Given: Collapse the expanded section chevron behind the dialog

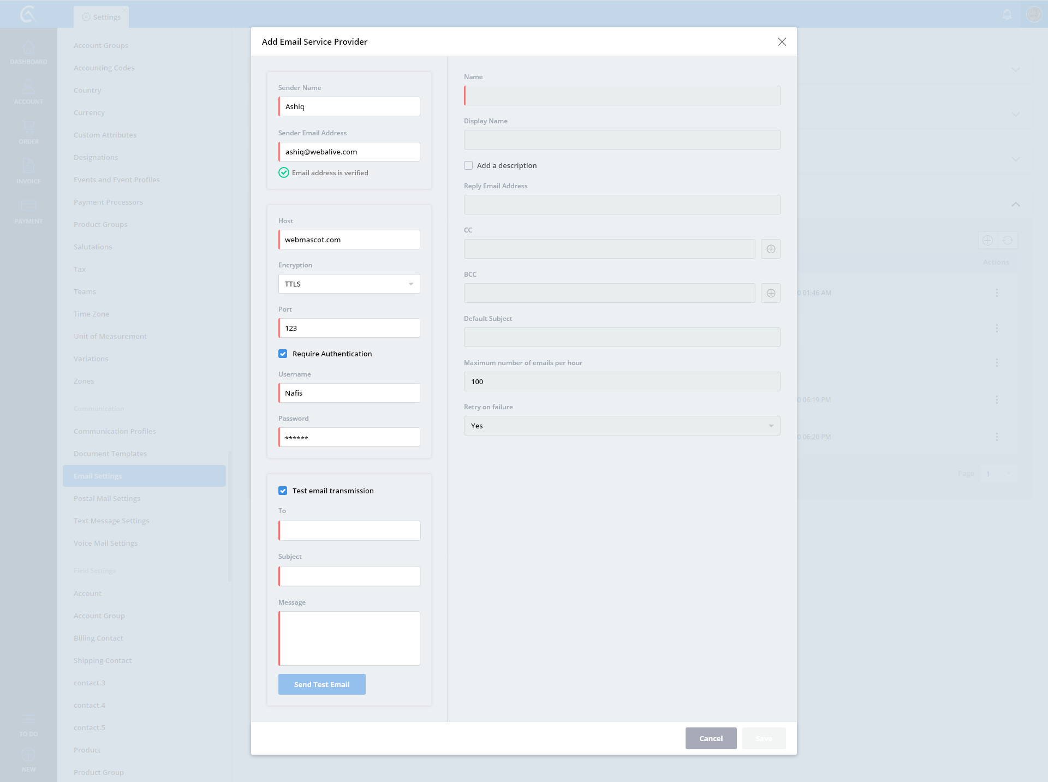Looking at the screenshot, I should (x=1015, y=204).
